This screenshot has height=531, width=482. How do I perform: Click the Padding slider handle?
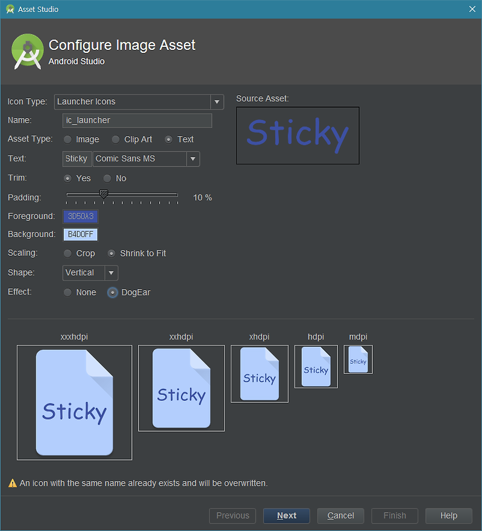(x=104, y=194)
